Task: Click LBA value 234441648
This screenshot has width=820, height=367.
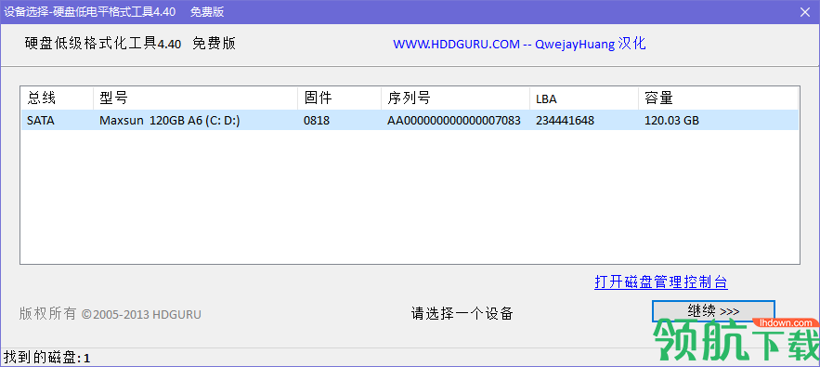Action: [x=565, y=121]
